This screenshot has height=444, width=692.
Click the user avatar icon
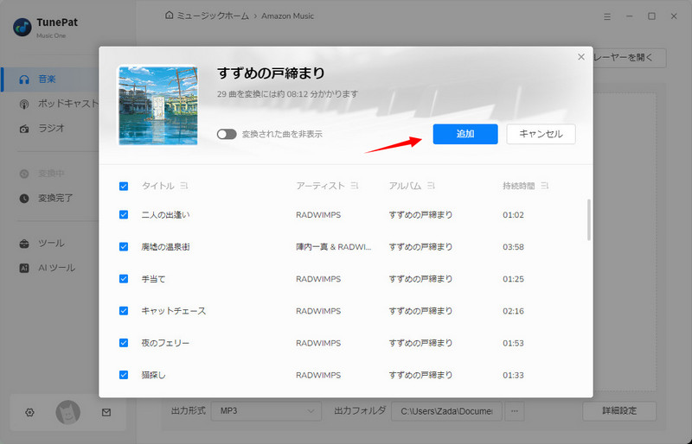point(68,413)
